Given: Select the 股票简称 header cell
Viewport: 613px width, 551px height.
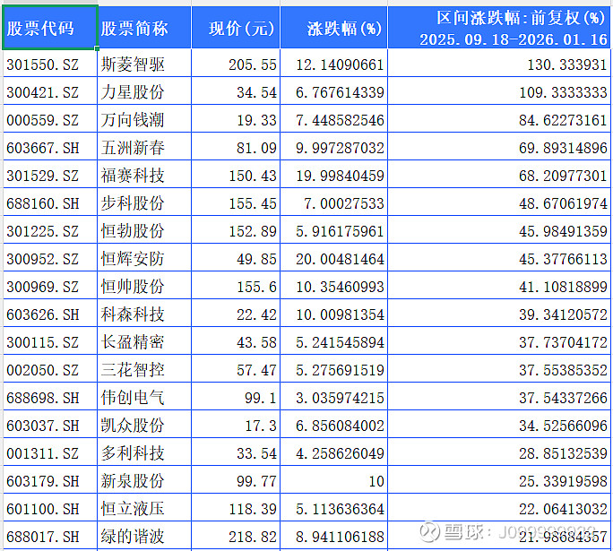Looking at the screenshot, I should [144, 28].
